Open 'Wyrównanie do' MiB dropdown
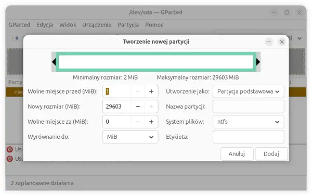312x196 pixels. (x=131, y=137)
